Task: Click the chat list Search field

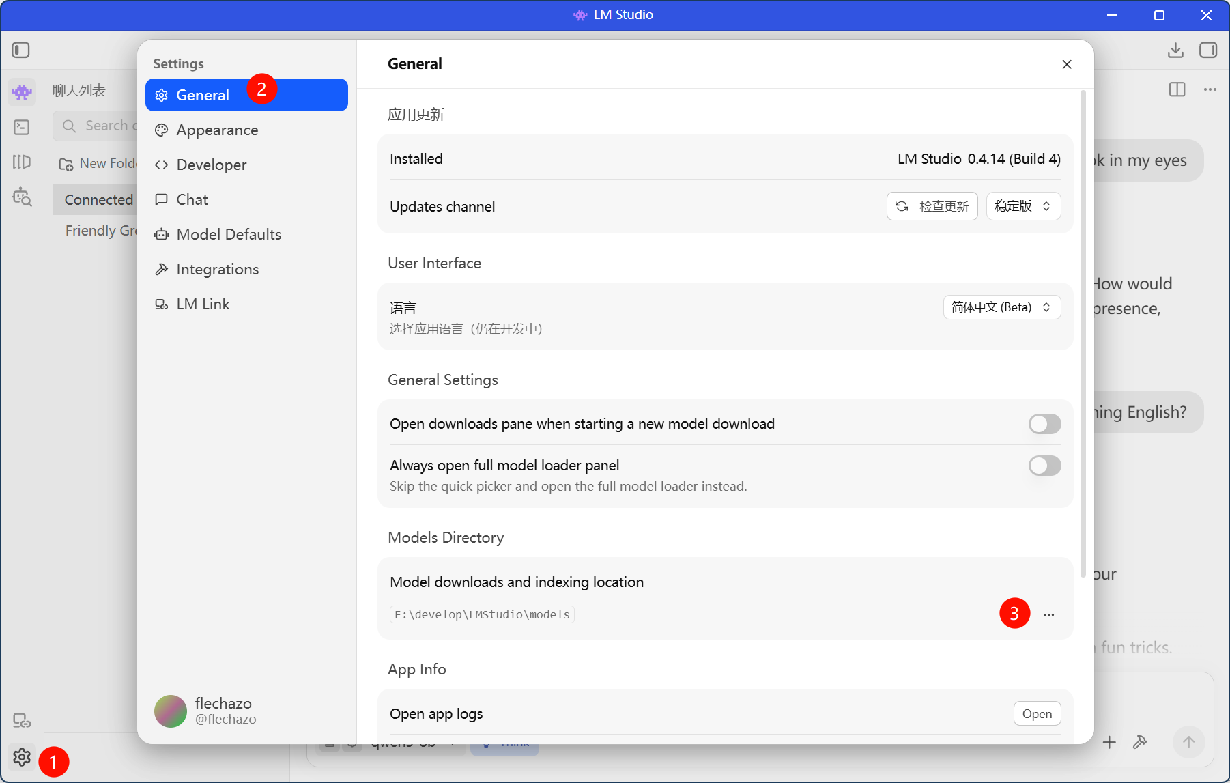Action: [x=96, y=126]
